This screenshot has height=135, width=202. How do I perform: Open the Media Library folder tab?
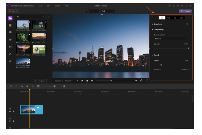[x=10, y=18]
